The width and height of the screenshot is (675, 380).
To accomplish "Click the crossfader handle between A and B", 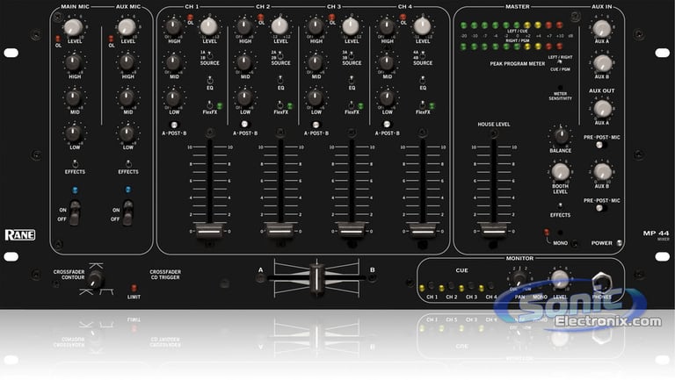I will 316,278.
